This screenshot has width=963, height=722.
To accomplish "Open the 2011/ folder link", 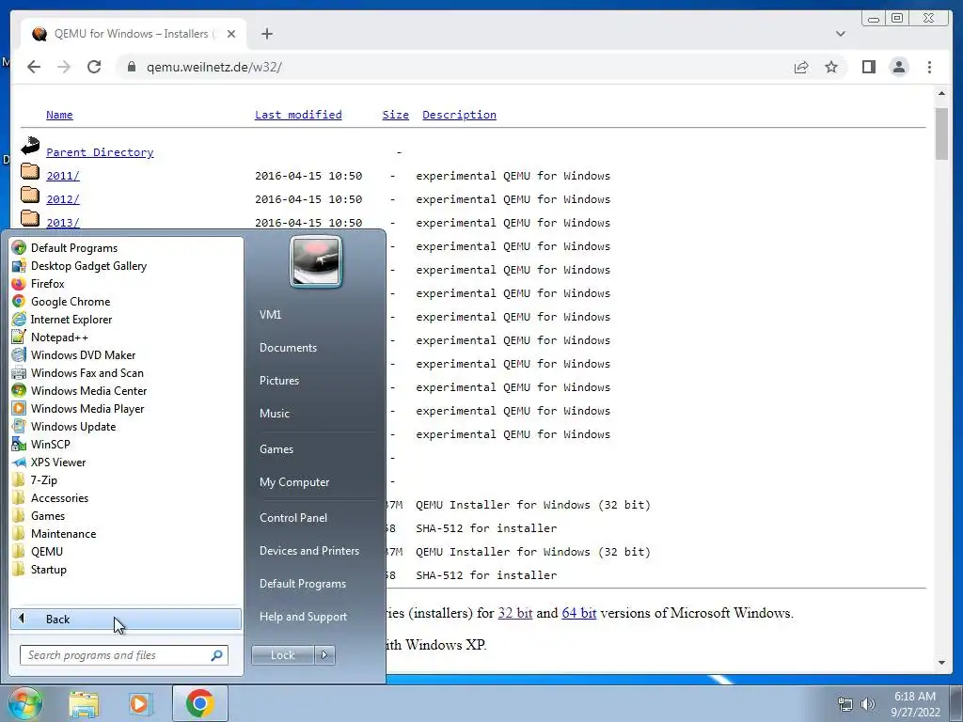I will (63, 176).
